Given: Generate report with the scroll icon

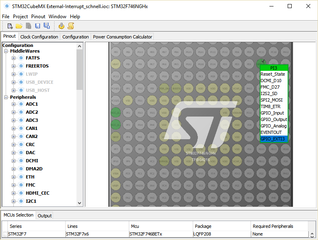Looking at the screenshot, I should pos(71,26).
